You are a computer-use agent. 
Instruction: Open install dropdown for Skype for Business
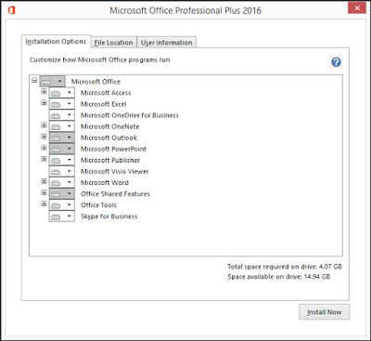click(62, 216)
